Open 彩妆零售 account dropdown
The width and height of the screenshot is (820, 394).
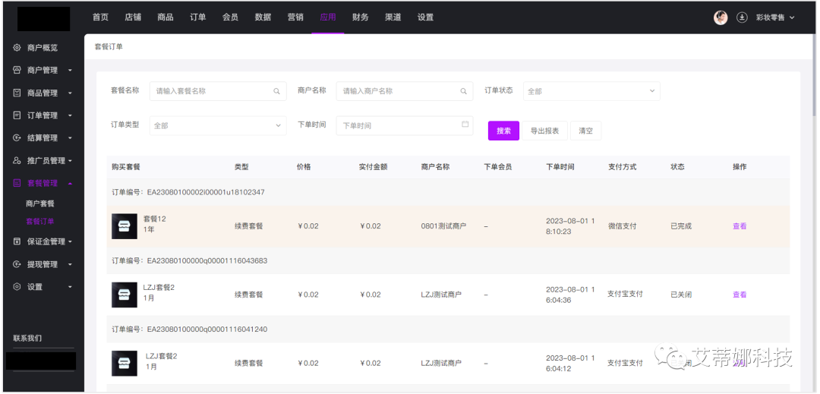coord(775,17)
